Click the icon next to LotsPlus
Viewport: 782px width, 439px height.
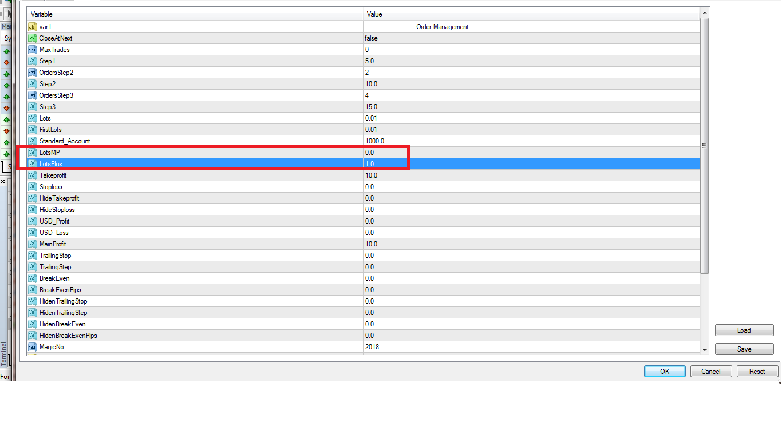(33, 164)
